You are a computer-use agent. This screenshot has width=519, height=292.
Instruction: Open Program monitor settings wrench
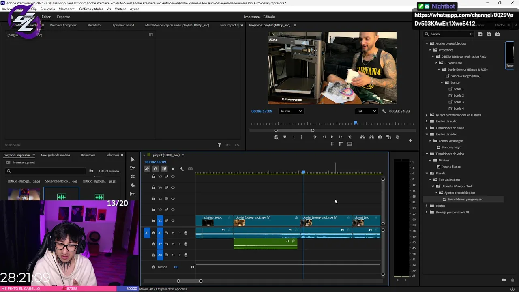point(384,111)
